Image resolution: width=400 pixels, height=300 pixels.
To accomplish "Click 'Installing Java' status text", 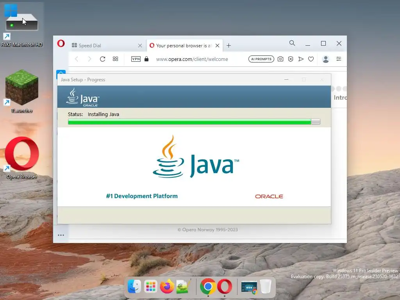I will (103, 114).
